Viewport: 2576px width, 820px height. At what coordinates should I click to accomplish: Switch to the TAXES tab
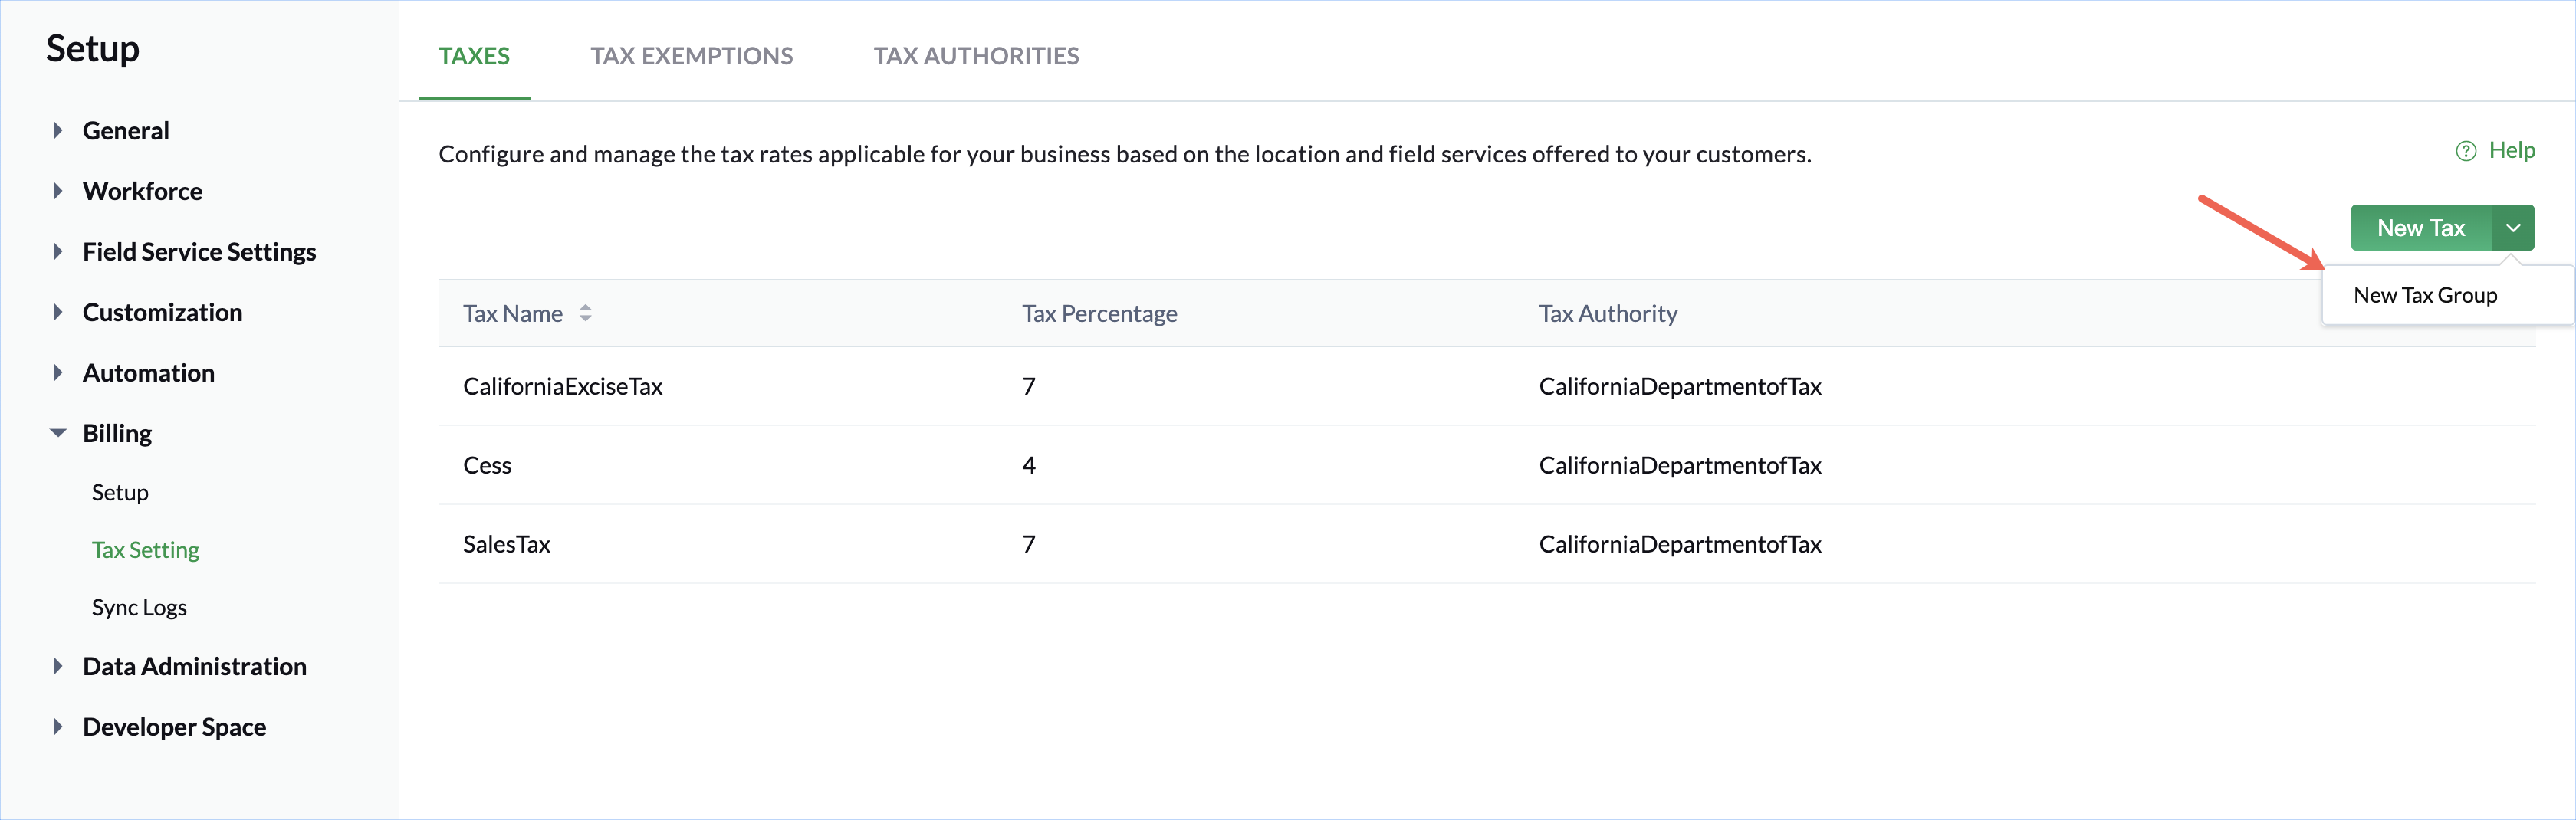(474, 56)
